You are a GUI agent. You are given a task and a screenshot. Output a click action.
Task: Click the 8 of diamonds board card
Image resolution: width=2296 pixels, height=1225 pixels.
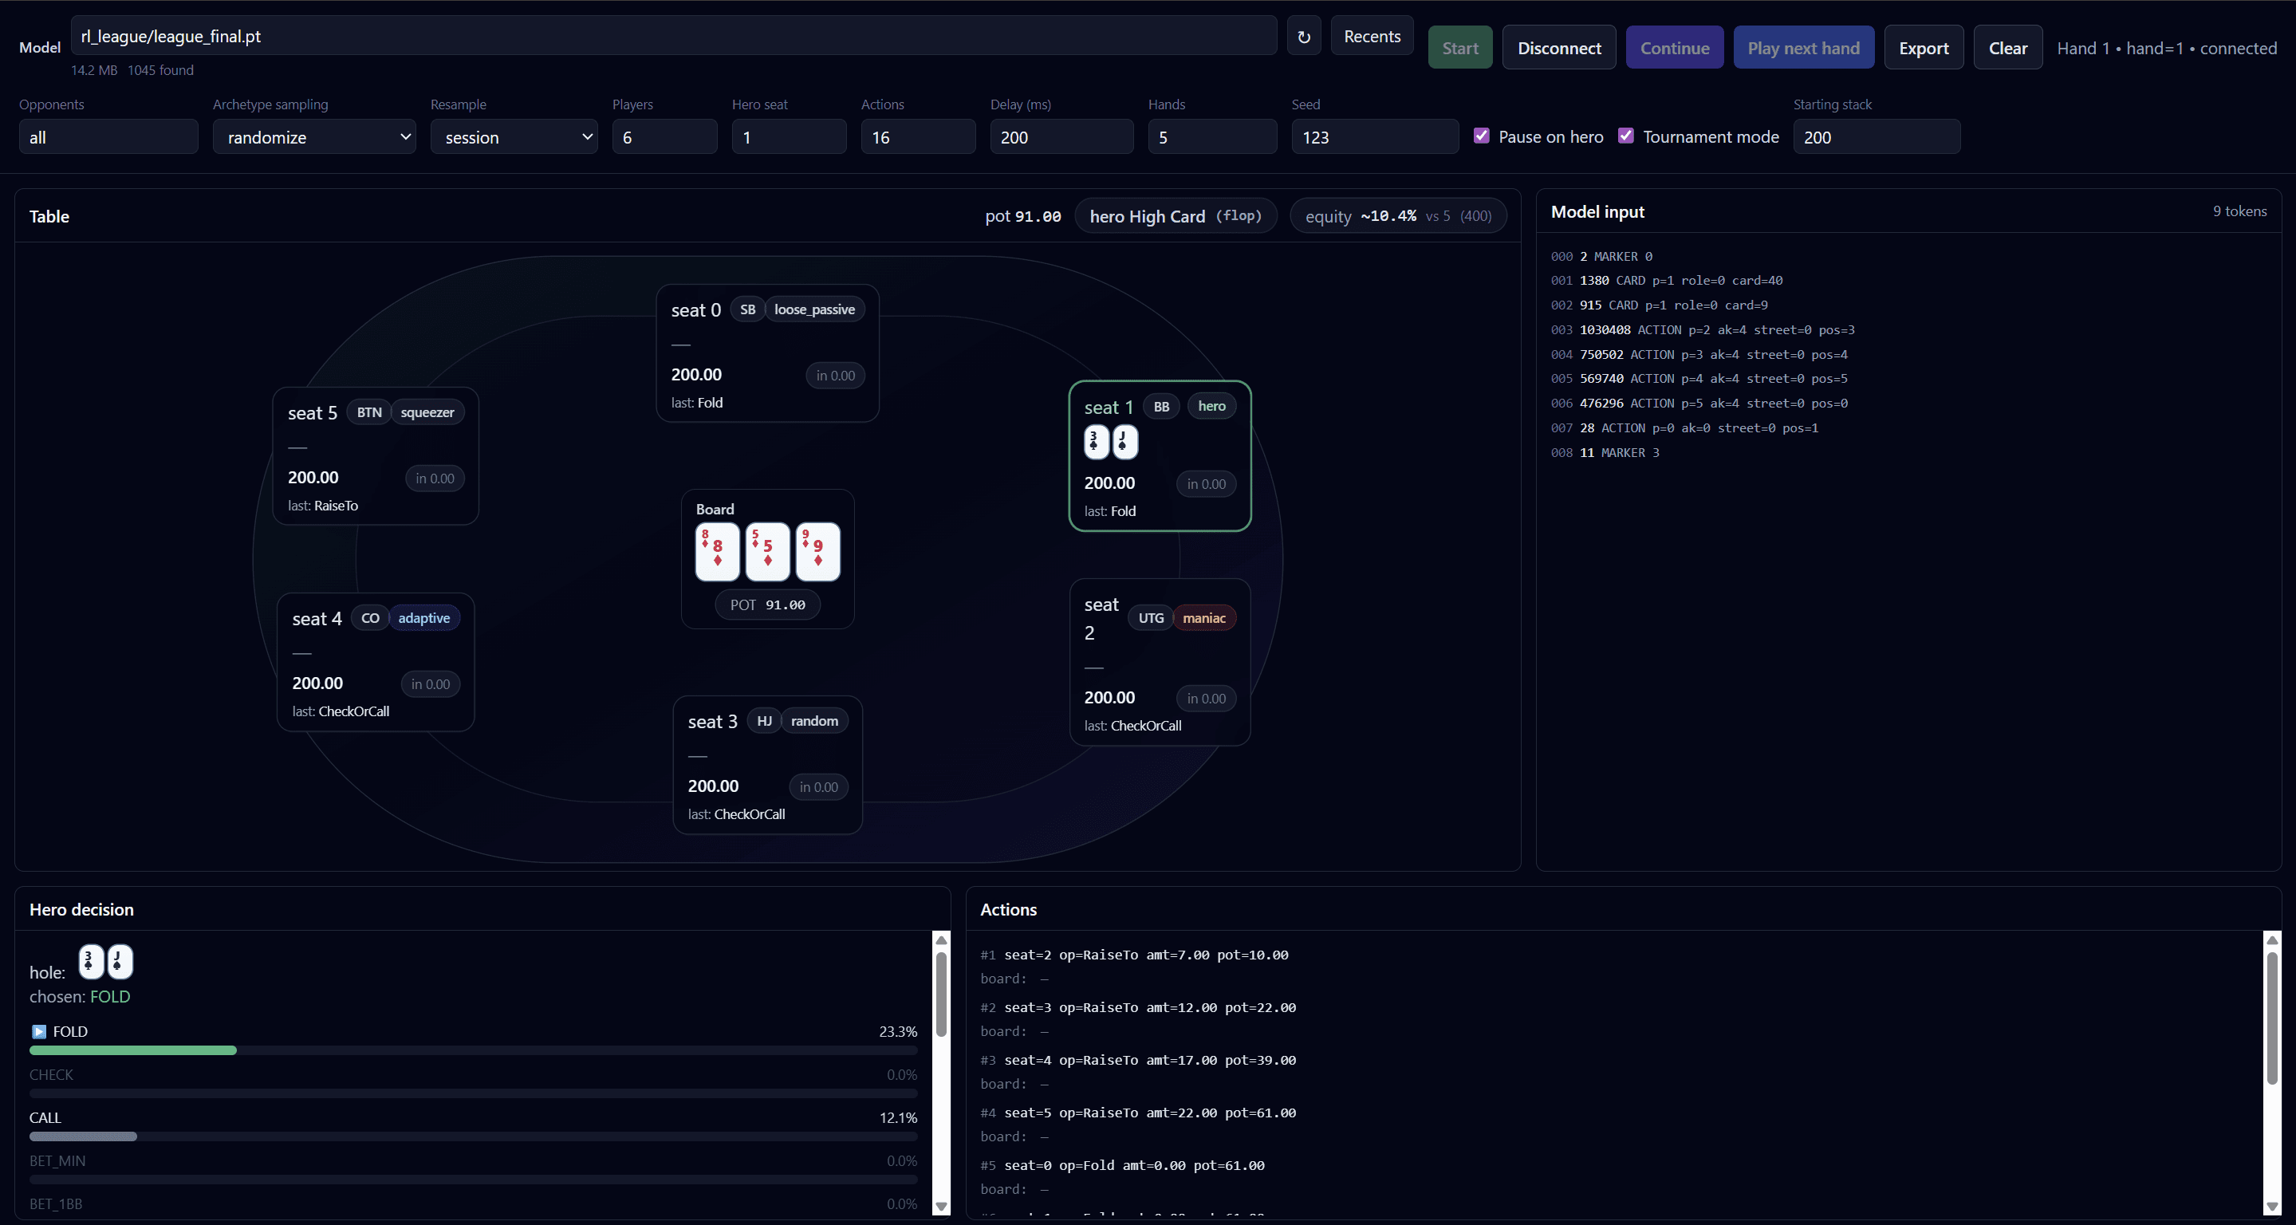coord(718,551)
